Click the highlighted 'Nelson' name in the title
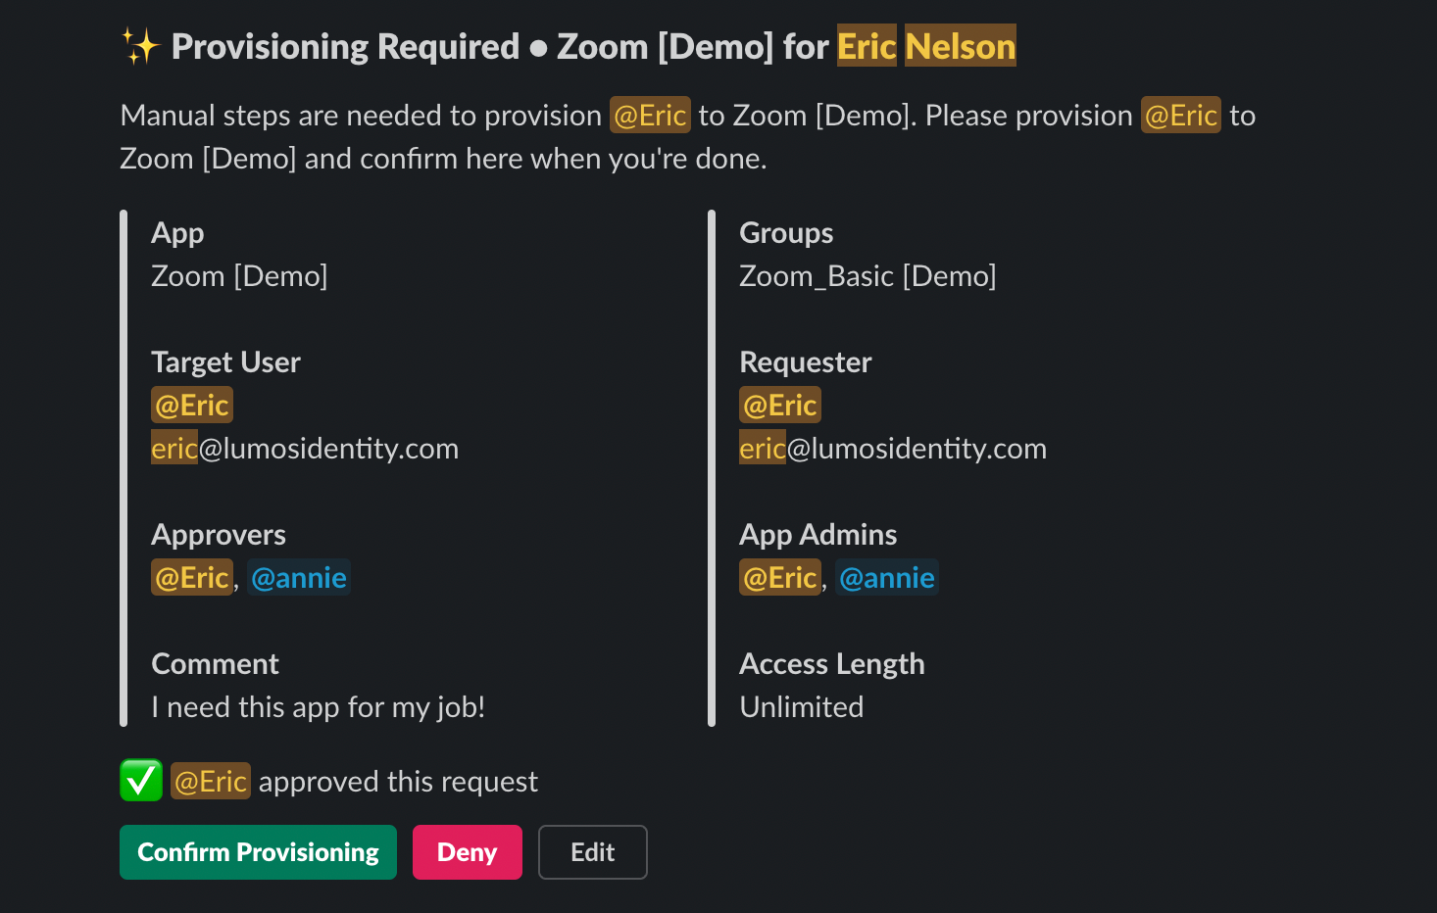 (961, 46)
